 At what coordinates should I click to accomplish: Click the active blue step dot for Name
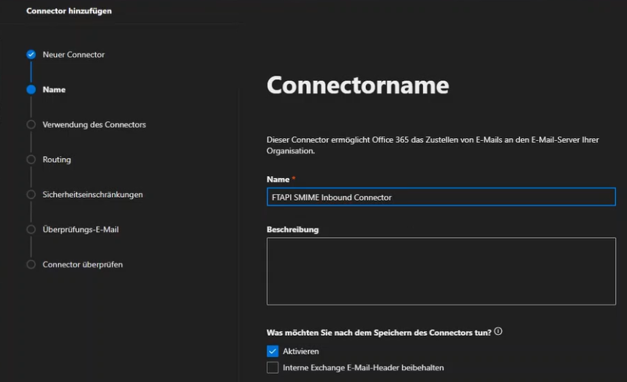click(31, 90)
